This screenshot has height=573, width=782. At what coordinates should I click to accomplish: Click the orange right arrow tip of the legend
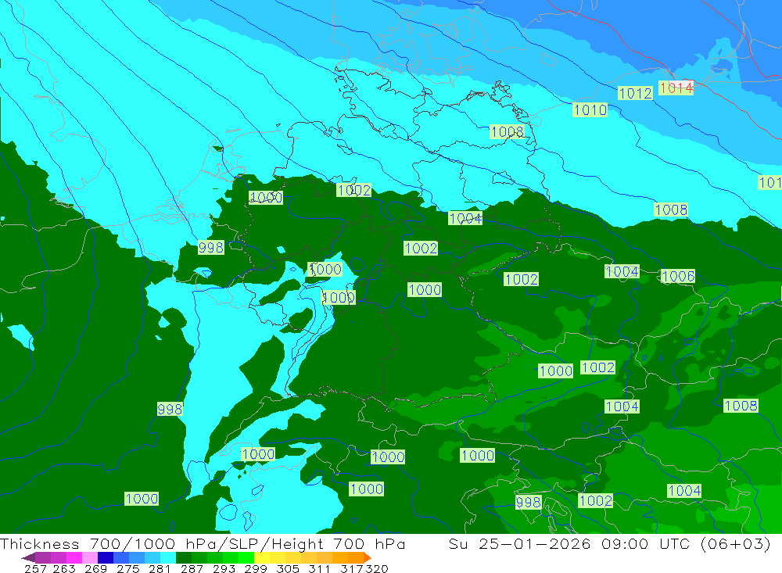pyautogui.click(x=368, y=557)
